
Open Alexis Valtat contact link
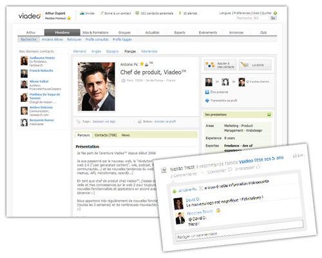pyautogui.click(x=39, y=81)
